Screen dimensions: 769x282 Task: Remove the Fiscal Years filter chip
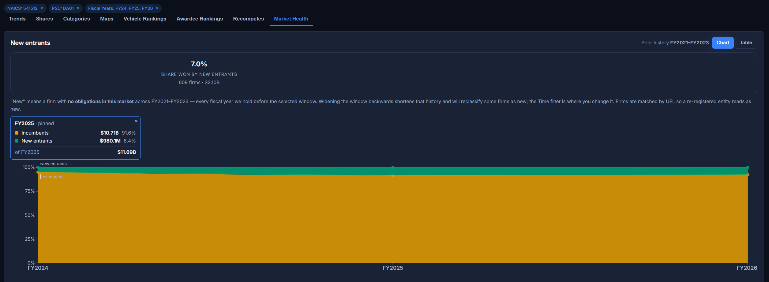point(157,8)
